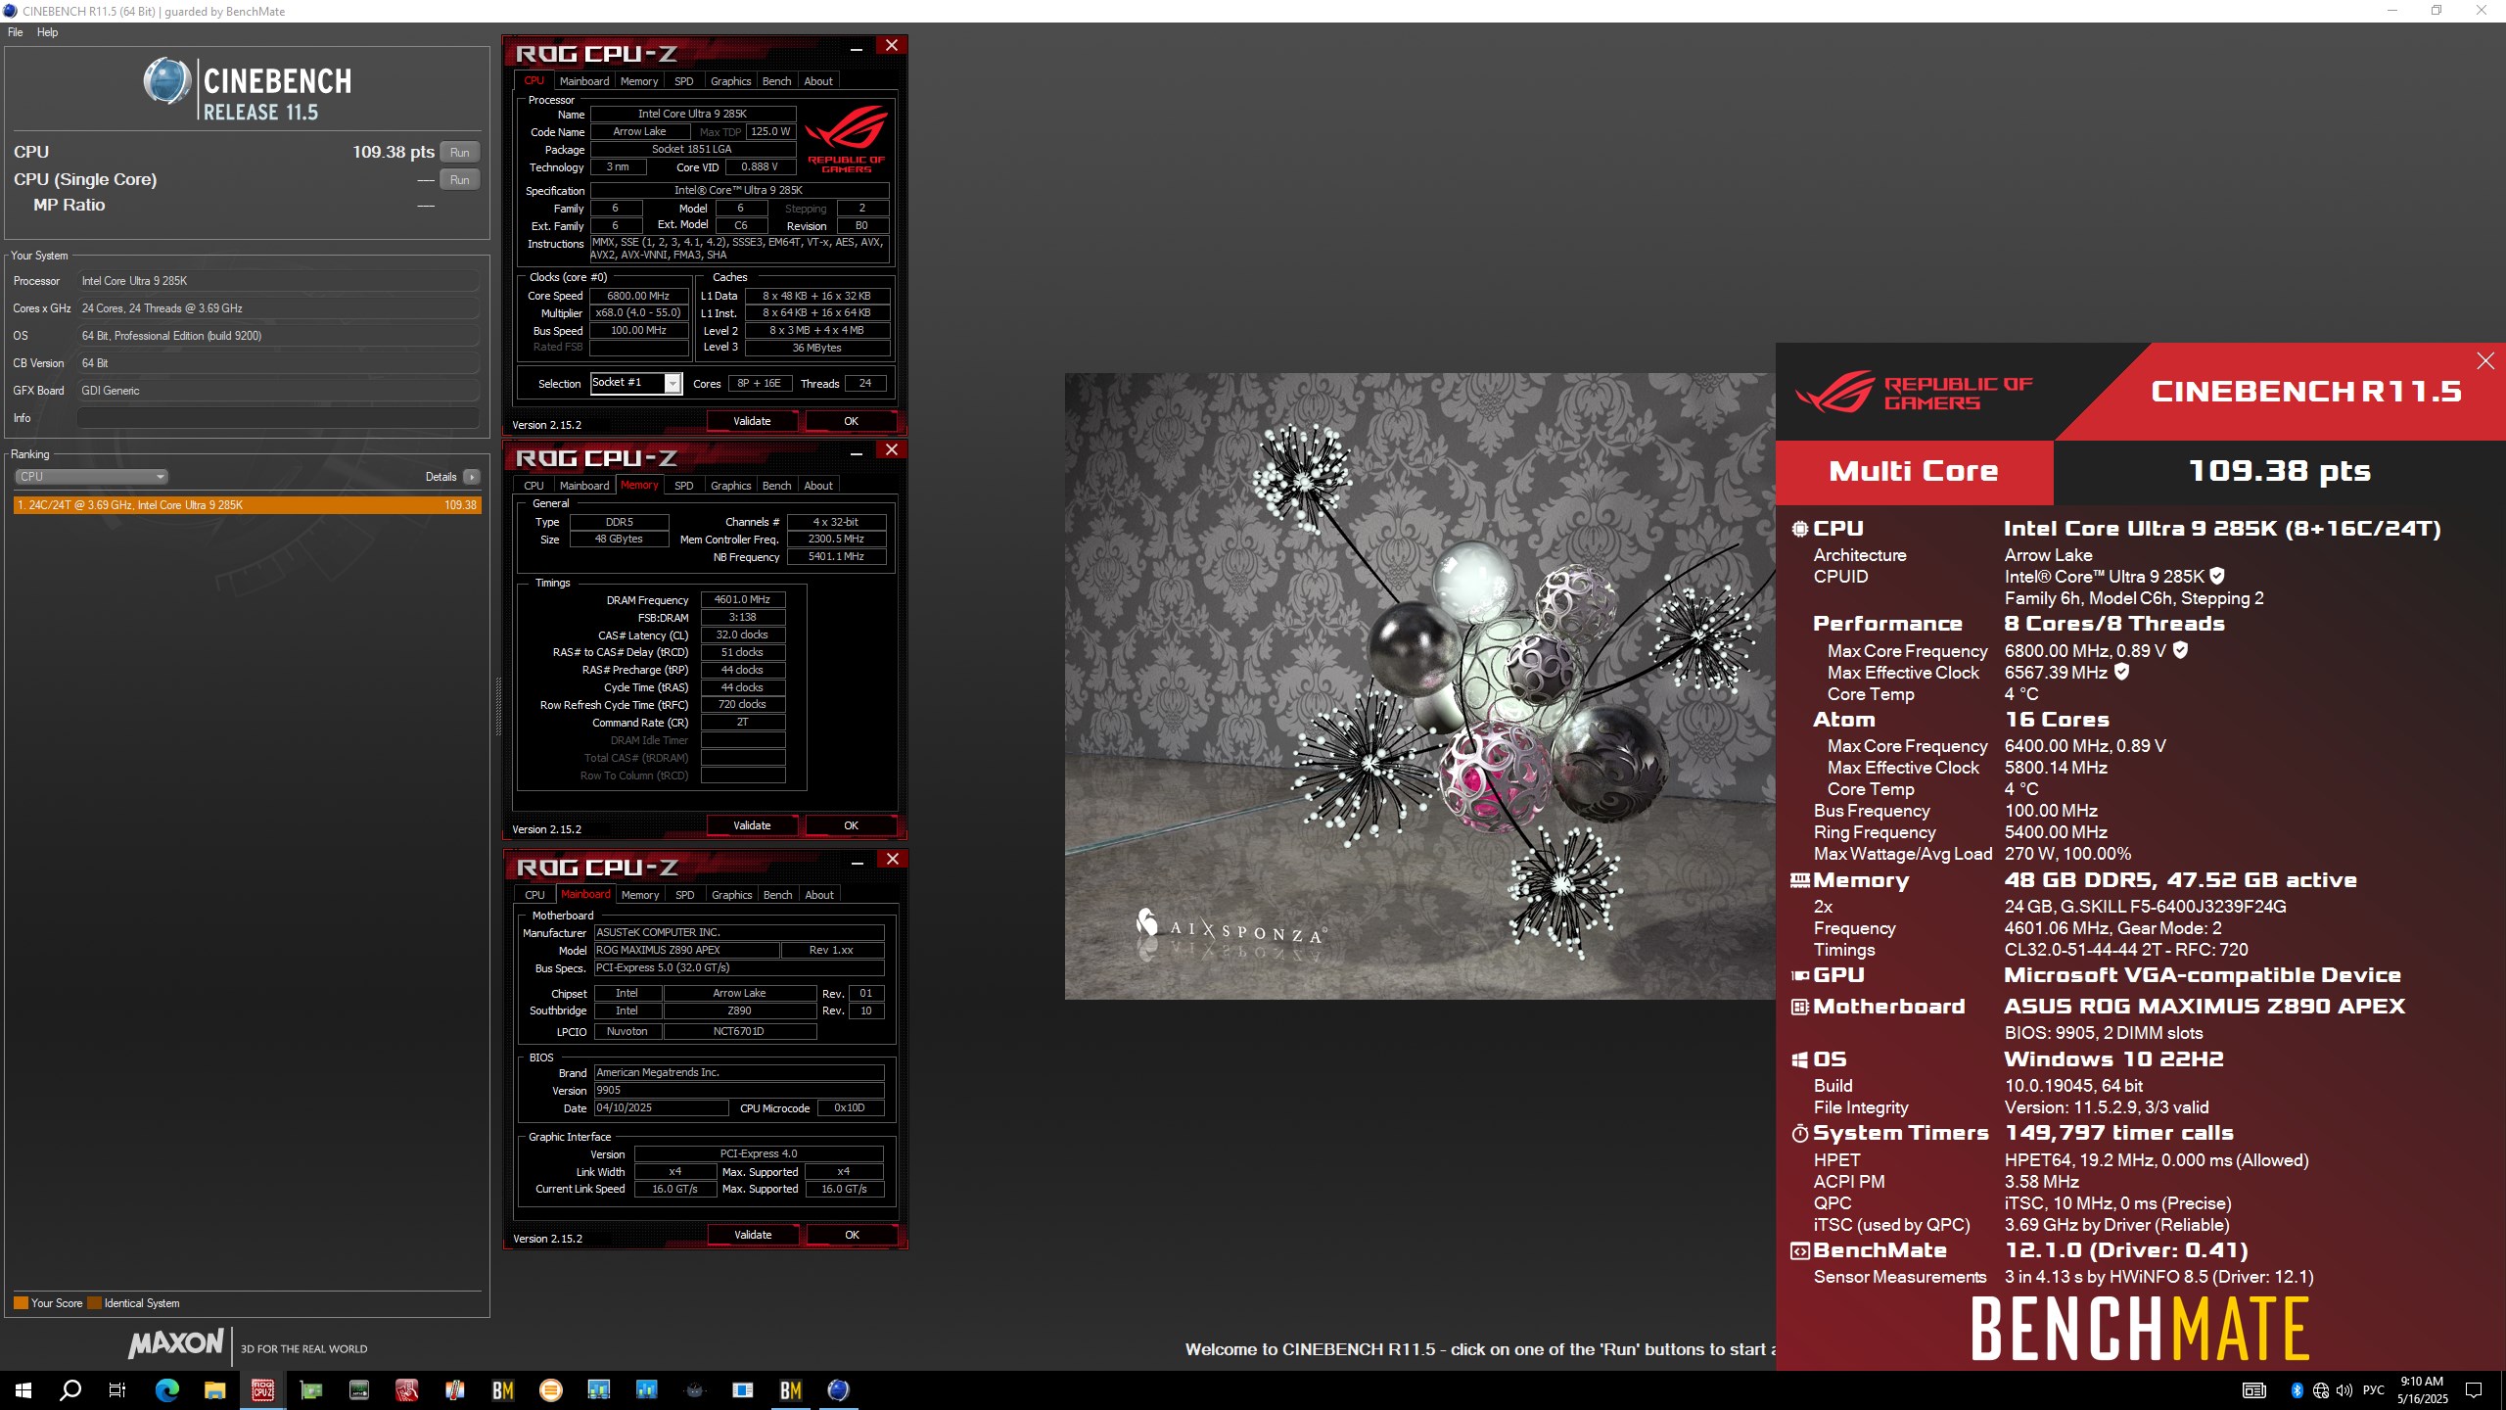
Task: Open News and interests tray icon
Action: pos(2254,1389)
